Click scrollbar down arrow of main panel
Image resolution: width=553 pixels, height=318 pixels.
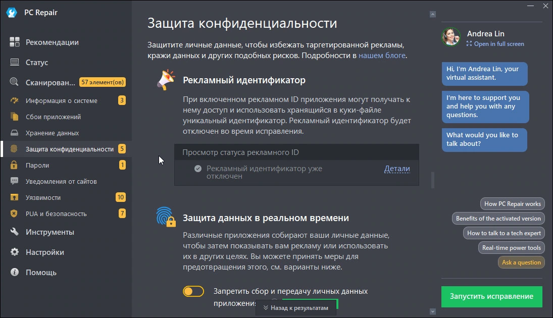click(433, 311)
